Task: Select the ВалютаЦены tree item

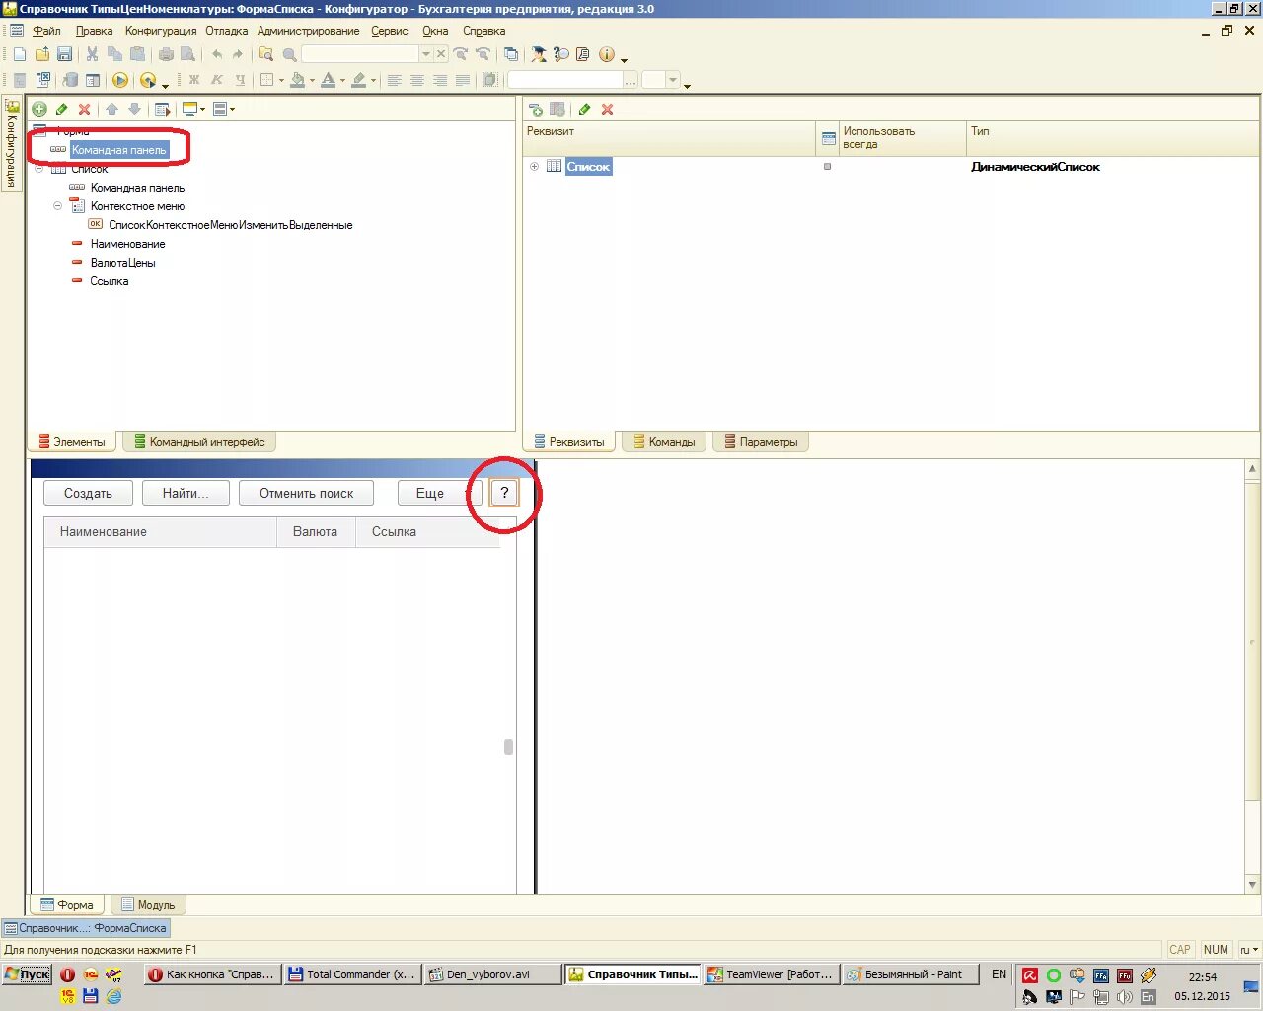Action: [122, 263]
